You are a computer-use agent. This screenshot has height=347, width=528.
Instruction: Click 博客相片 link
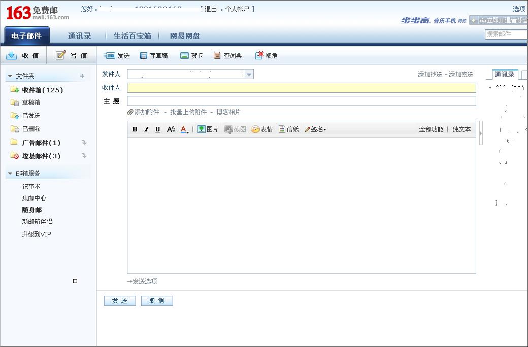click(x=228, y=112)
